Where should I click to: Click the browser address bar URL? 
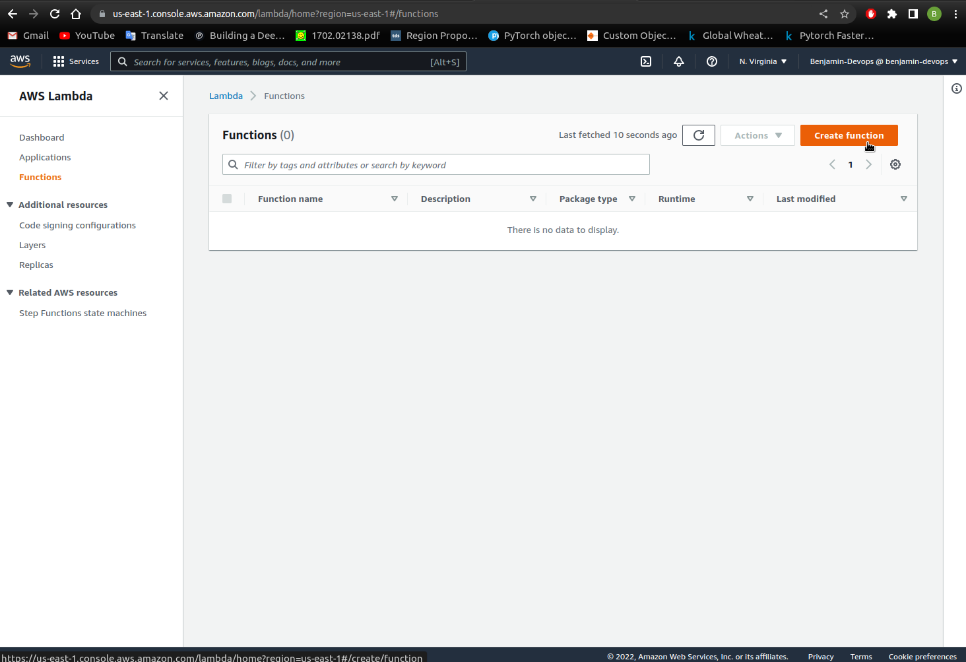[275, 14]
